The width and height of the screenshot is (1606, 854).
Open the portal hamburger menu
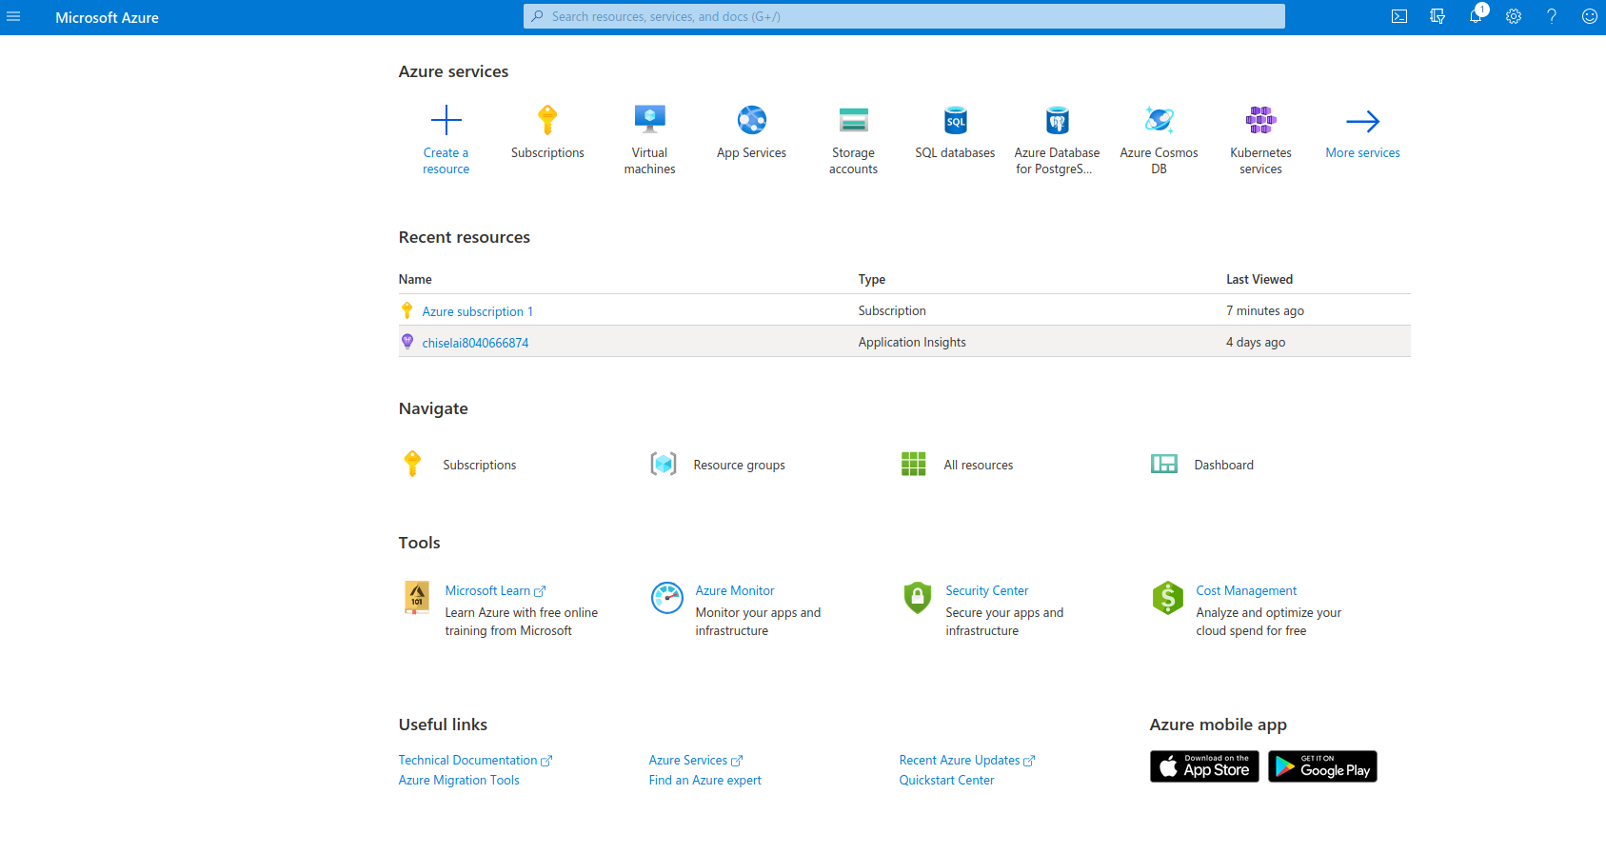[13, 17]
